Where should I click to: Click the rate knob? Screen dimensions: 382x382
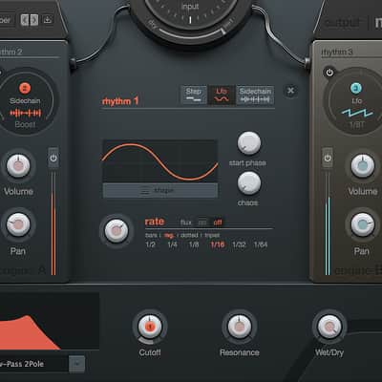click(117, 231)
